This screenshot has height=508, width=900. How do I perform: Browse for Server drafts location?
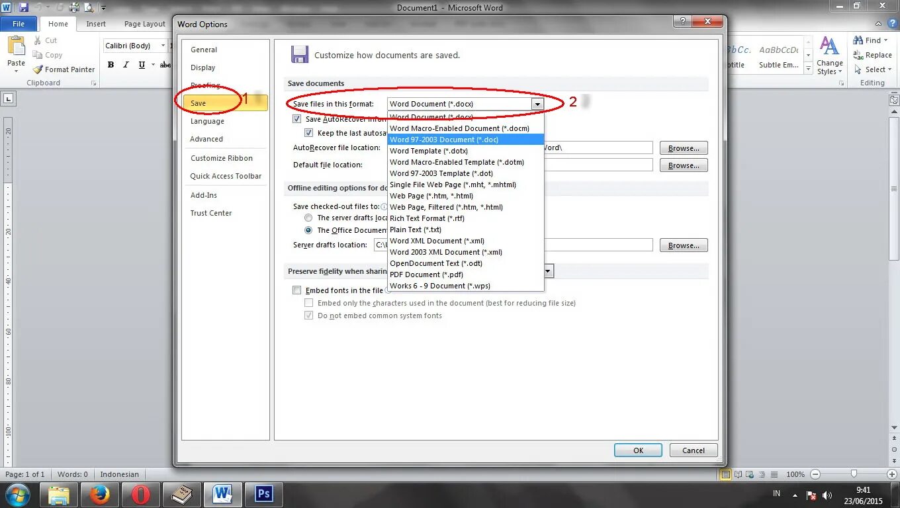click(684, 245)
